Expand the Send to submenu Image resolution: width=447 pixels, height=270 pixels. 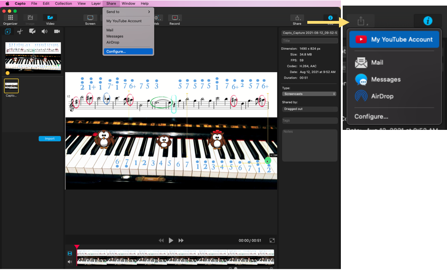click(x=128, y=12)
